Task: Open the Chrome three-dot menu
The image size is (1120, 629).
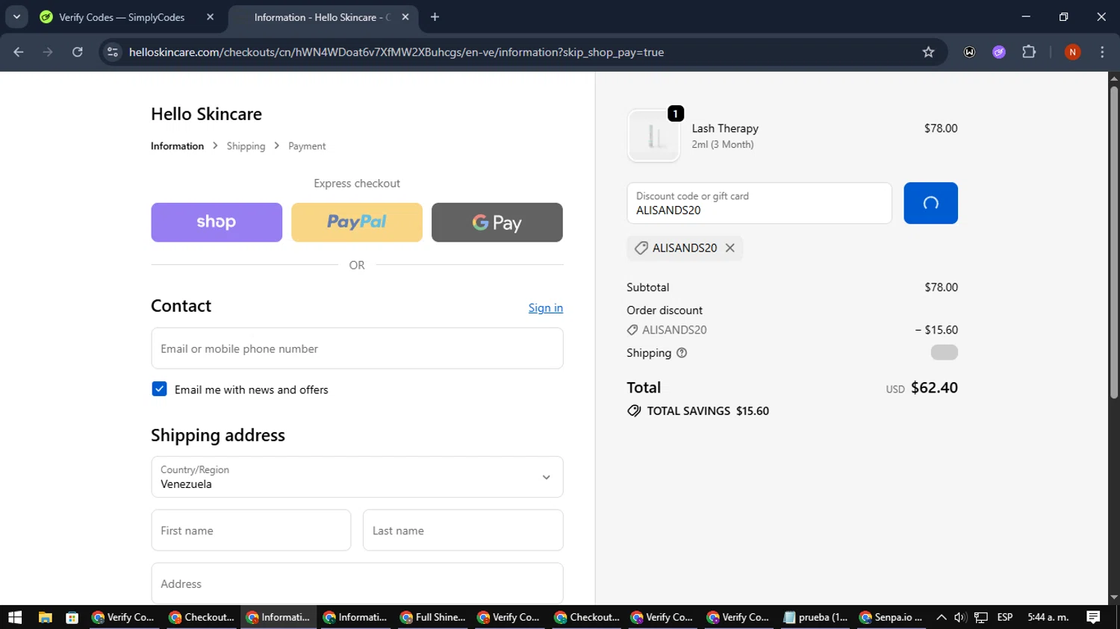Action: point(1102,52)
